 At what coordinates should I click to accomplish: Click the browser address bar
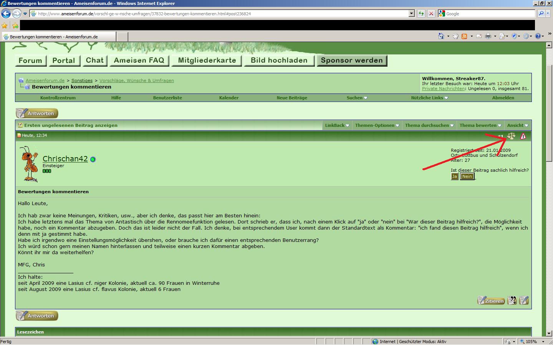click(219, 14)
